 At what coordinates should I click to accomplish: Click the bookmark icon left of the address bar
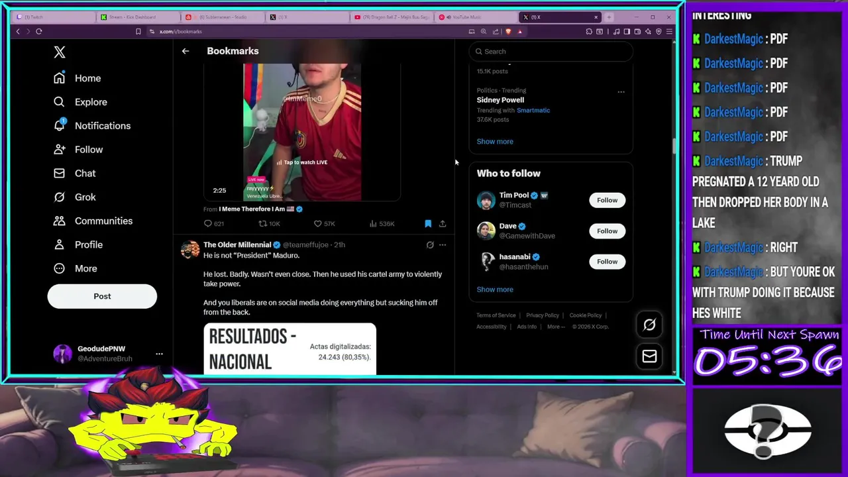tap(138, 32)
